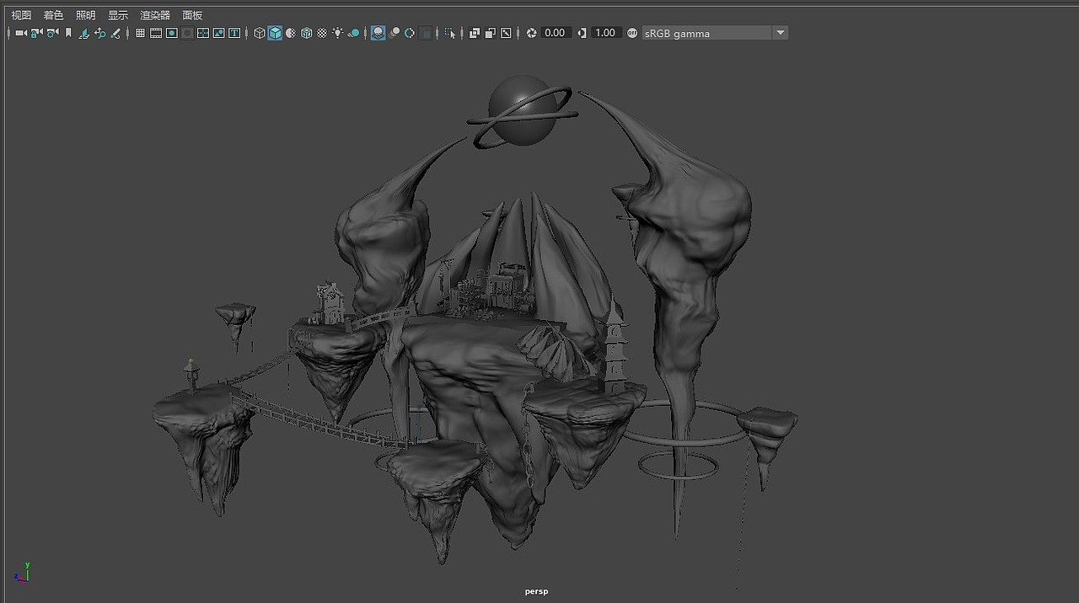Open the 渲染器 (Renderer) menu

[x=155, y=15]
